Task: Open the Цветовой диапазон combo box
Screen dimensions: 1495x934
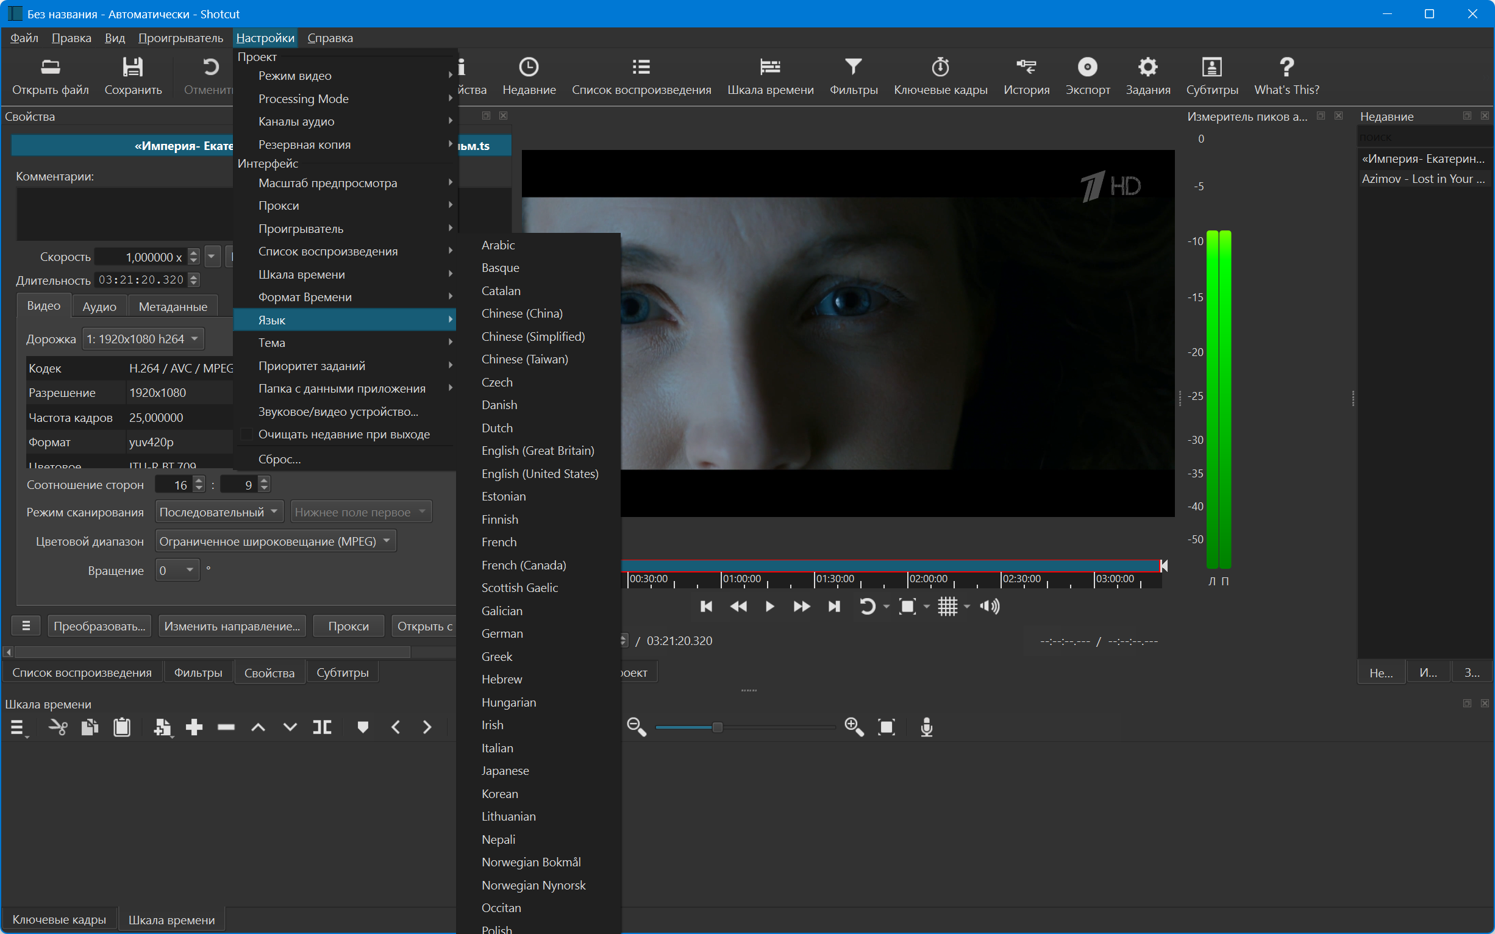Action: pyautogui.click(x=275, y=542)
